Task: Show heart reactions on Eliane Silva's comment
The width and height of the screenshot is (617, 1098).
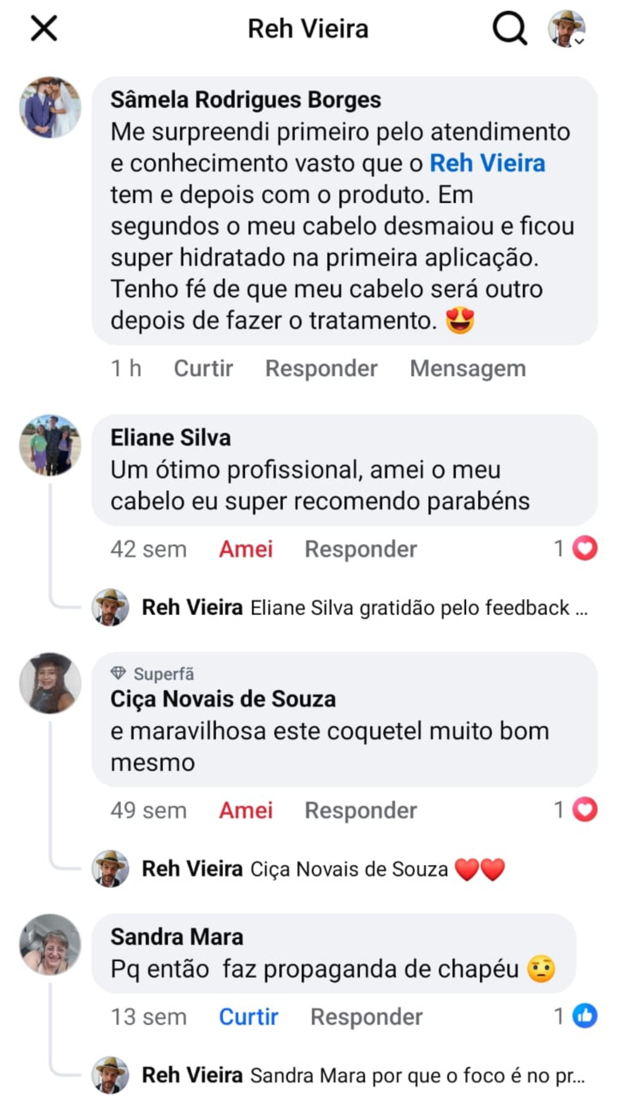Action: [x=576, y=548]
